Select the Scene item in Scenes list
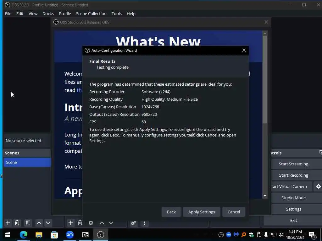The image size is (322, 241). tap(27, 162)
